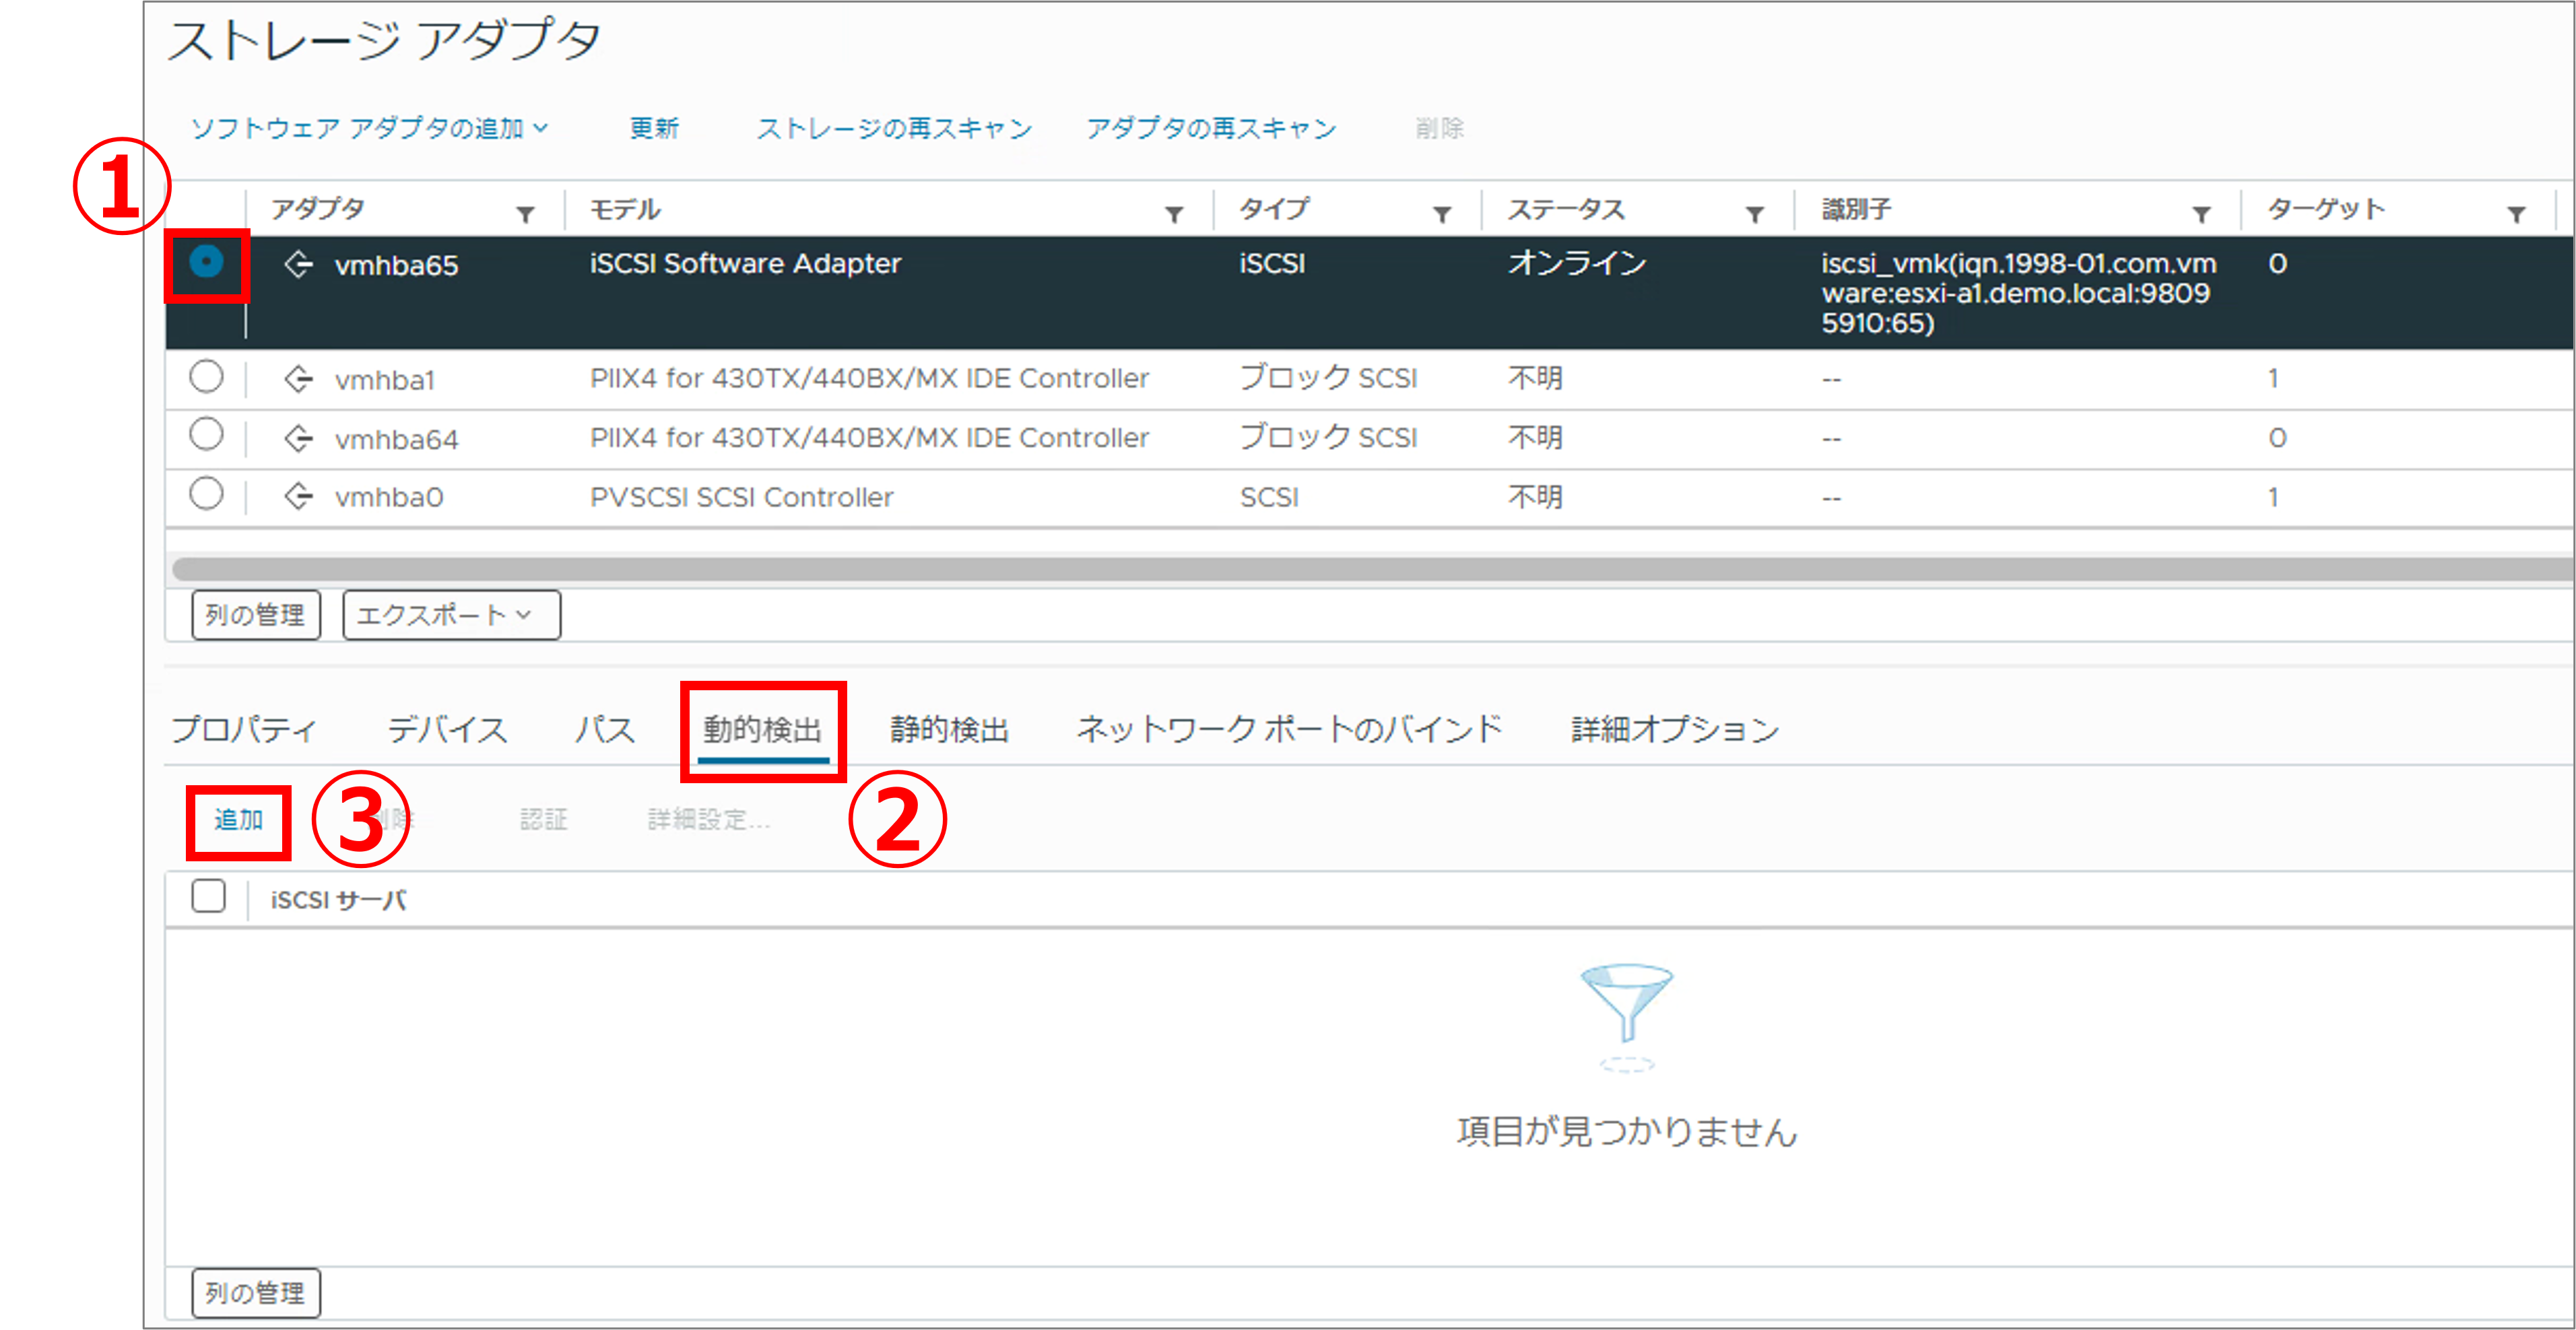This screenshot has height=1330, width=2576.
Task: Click the アダプタ column header
Action: [318, 209]
